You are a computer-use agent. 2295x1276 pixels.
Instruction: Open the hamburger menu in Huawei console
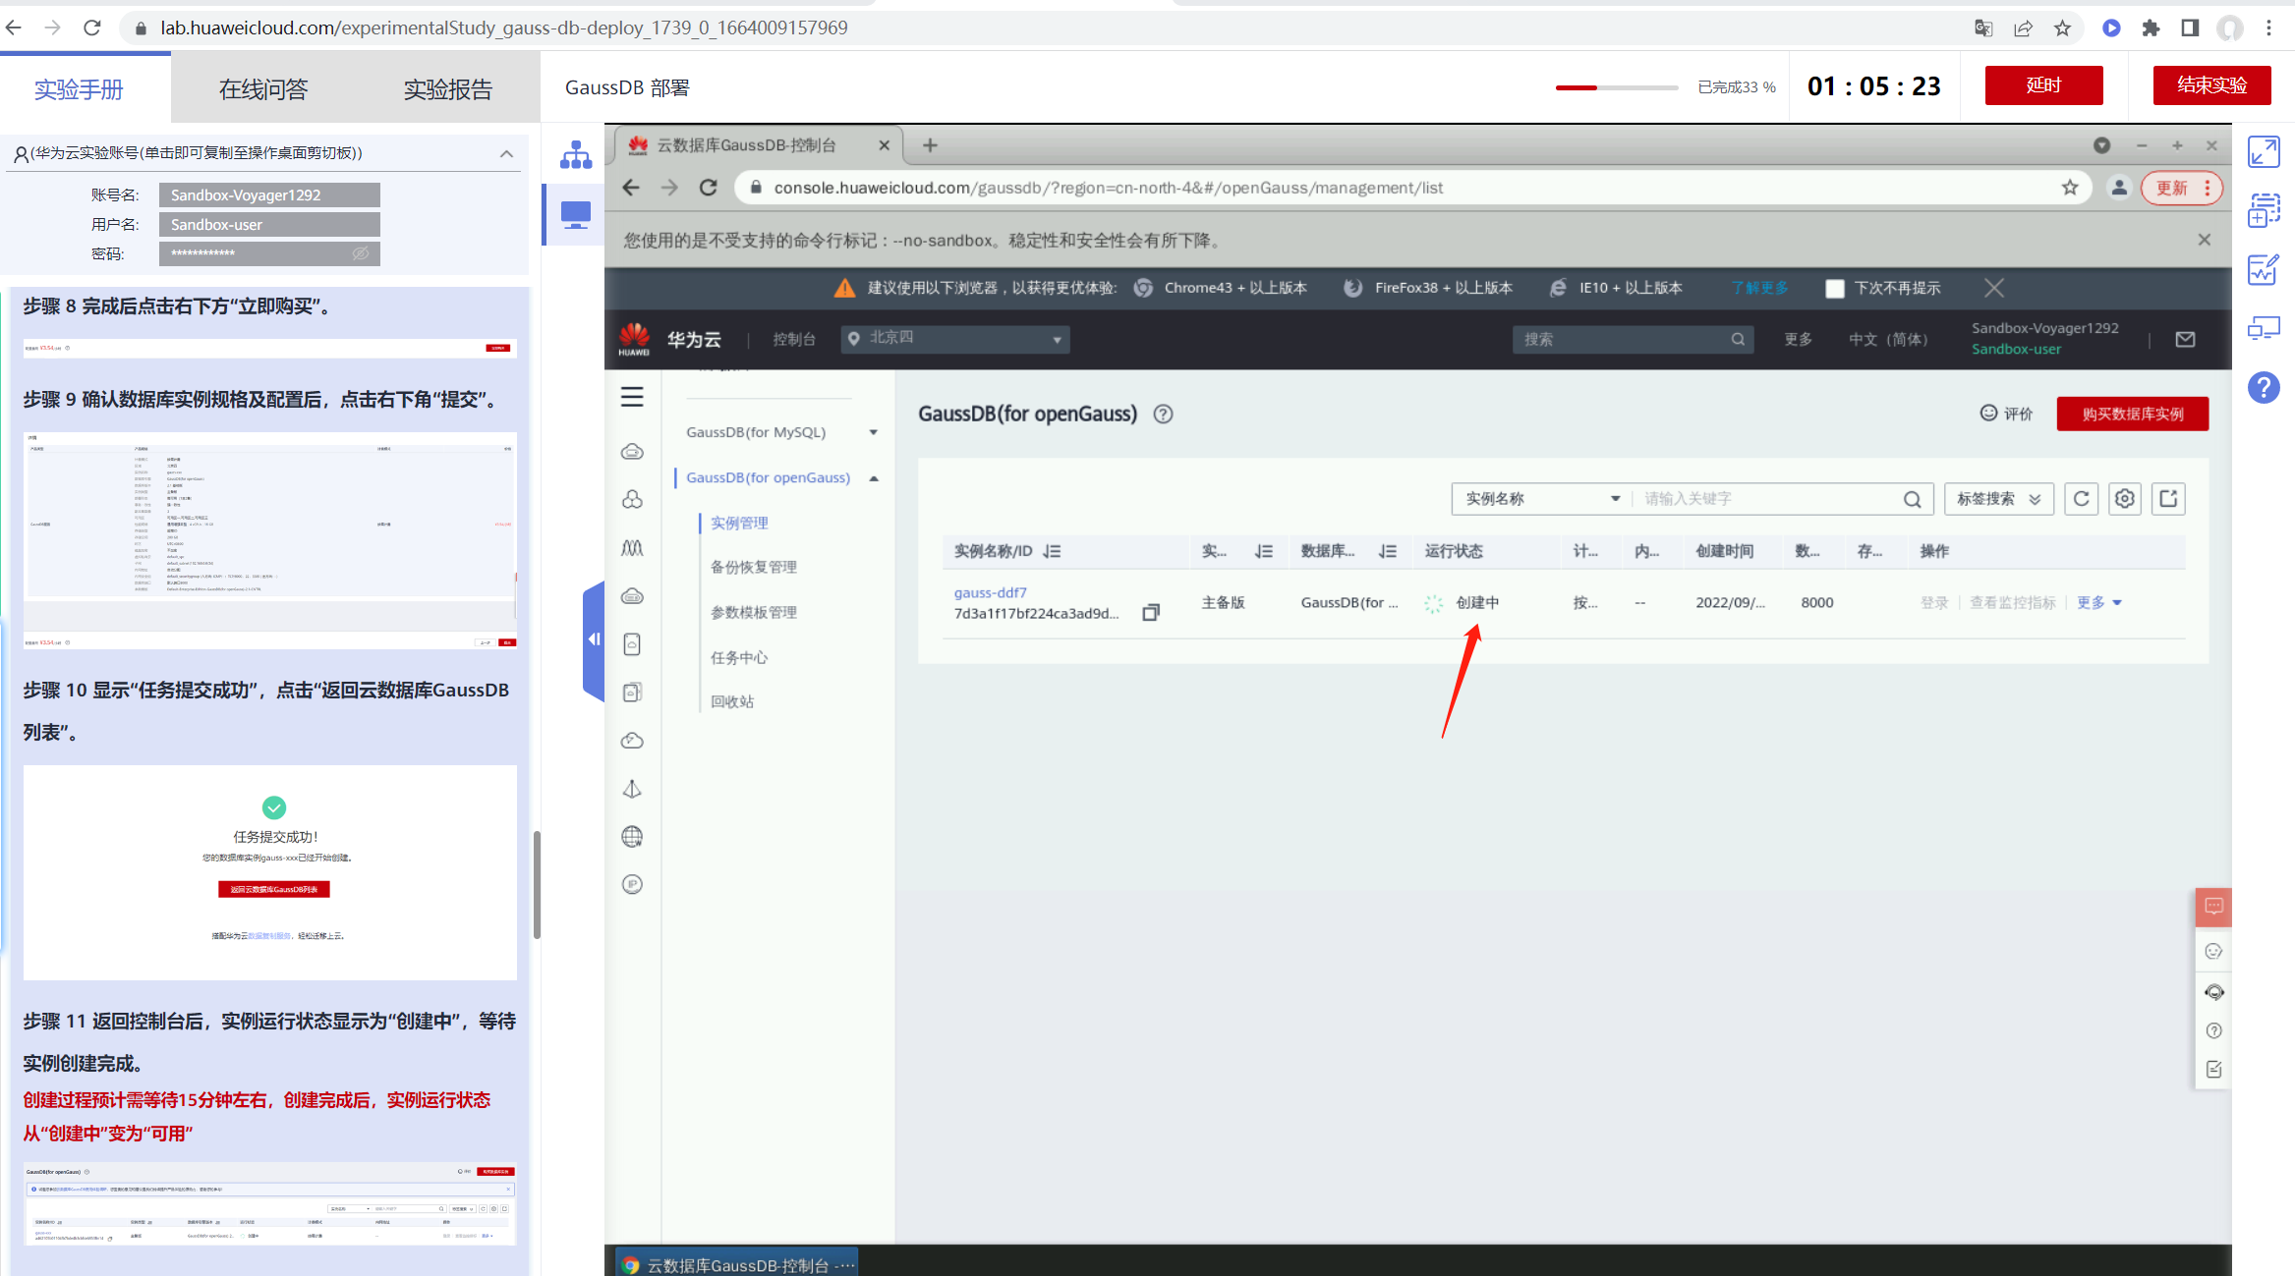632,397
